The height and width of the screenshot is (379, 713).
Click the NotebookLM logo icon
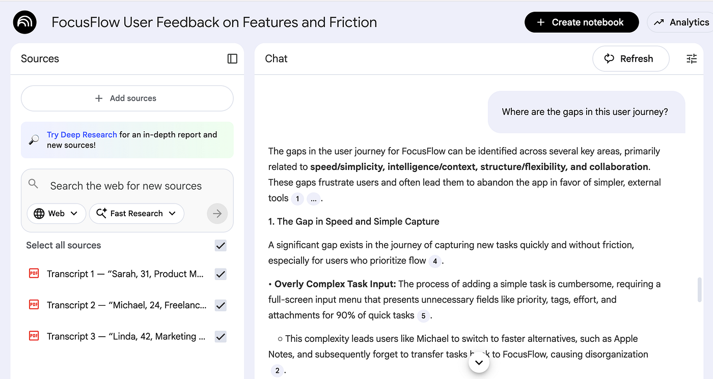click(x=24, y=22)
